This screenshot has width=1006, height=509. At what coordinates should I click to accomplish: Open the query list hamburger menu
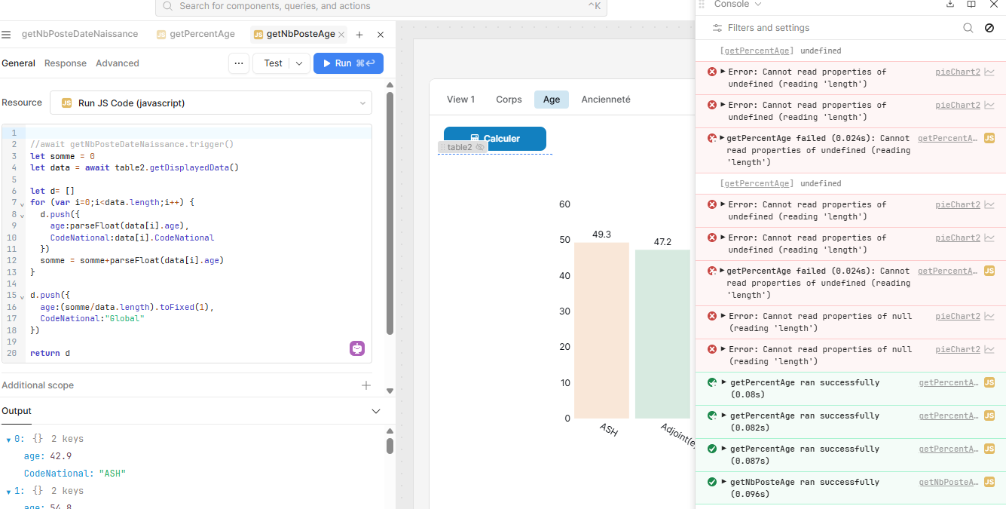coord(7,35)
